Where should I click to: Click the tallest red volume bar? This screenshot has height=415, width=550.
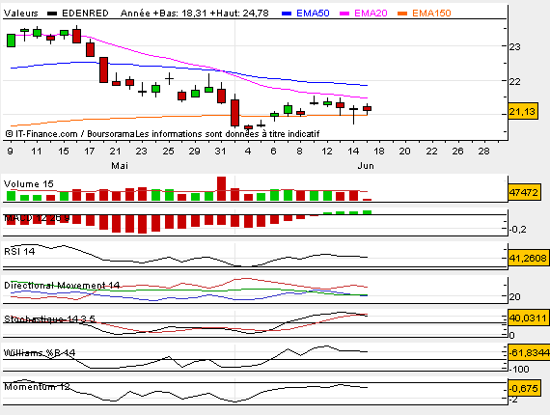point(221,189)
